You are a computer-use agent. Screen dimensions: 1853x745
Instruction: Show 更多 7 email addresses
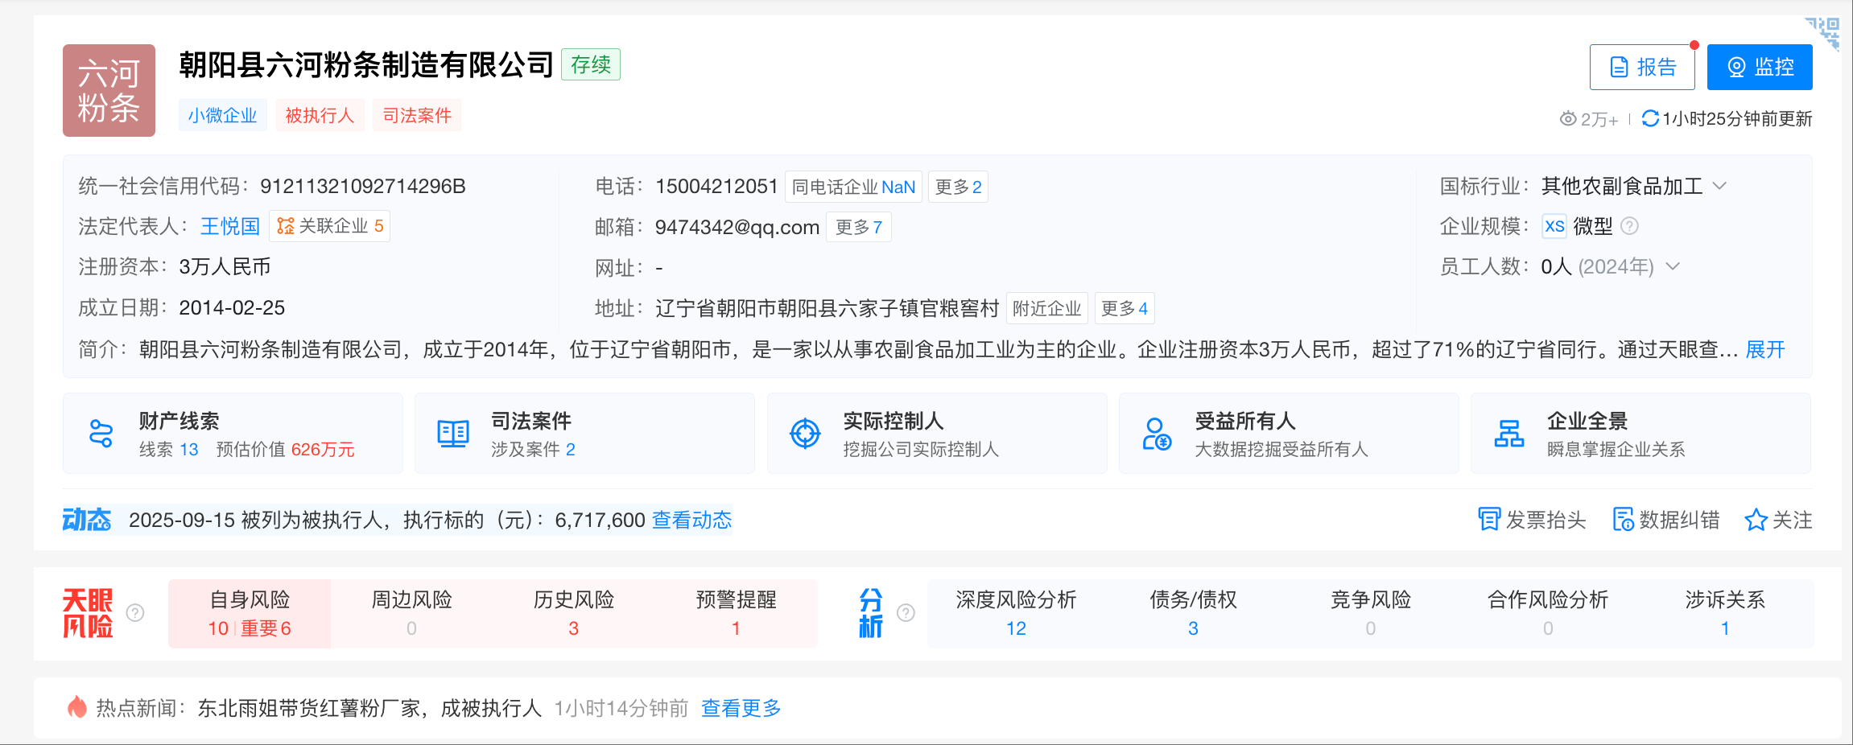(x=859, y=227)
